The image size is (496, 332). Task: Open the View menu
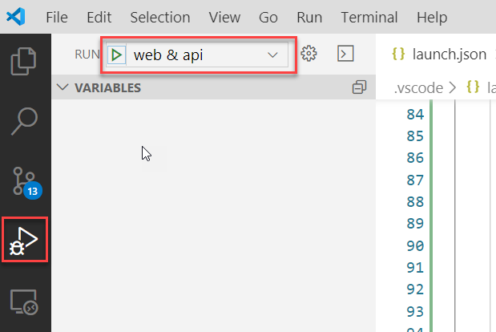point(224,18)
